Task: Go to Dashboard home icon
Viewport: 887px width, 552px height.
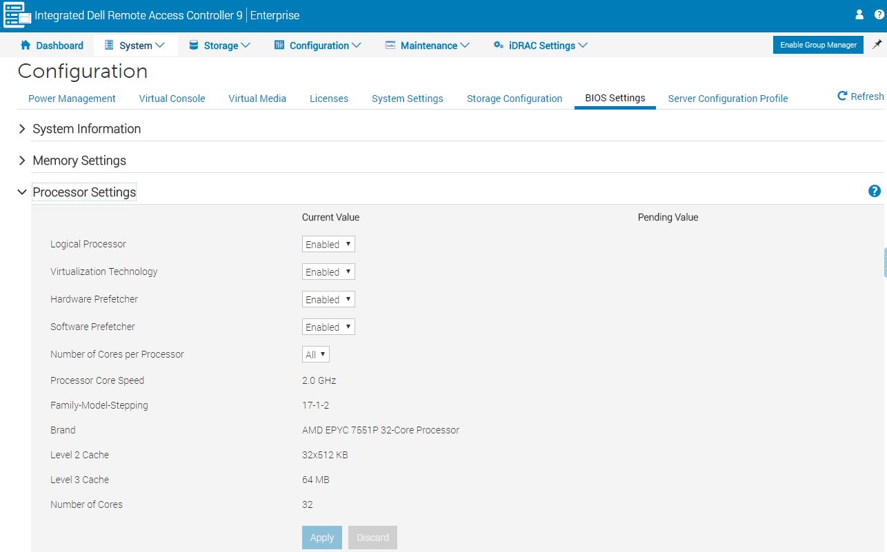Action: click(x=26, y=45)
